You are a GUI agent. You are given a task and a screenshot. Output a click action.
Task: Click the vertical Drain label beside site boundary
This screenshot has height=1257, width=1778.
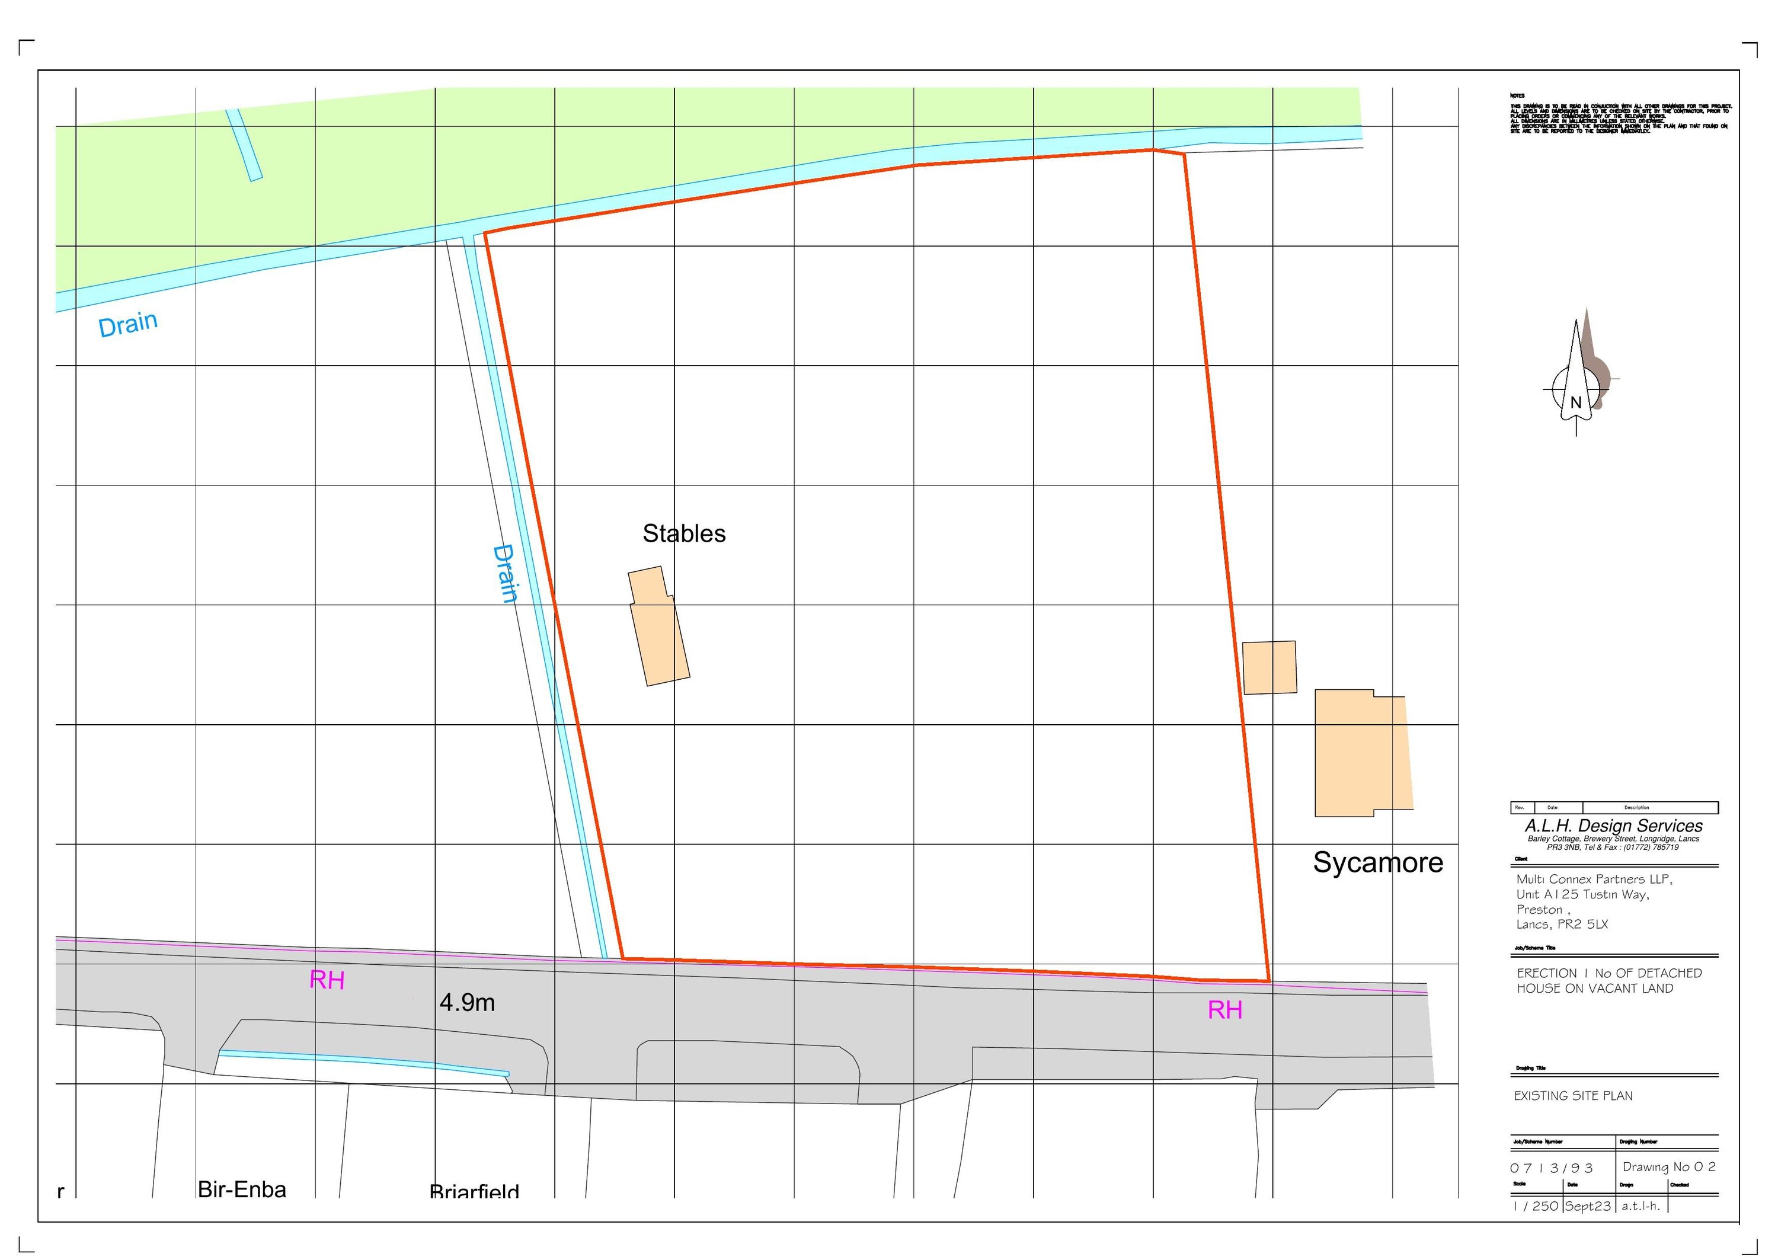pos(505,574)
